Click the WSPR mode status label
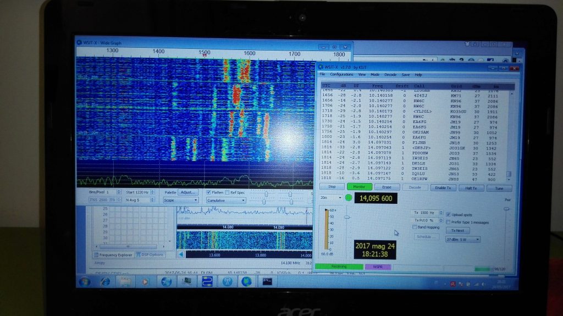The height and width of the screenshot is (316, 563). click(x=378, y=267)
